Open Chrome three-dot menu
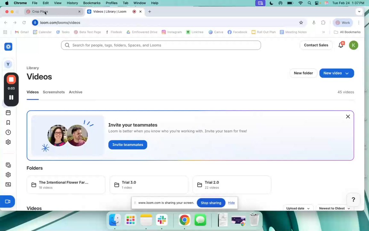The height and width of the screenshot is (231, 369). click(359, 23)
